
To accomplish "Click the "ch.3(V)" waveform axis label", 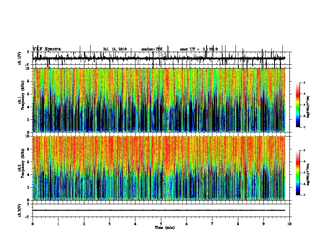I will (20, 210).
